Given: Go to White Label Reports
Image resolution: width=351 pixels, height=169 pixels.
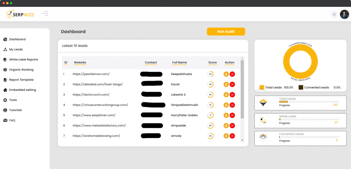Looking at the screenshot, I should pos(23,59).
